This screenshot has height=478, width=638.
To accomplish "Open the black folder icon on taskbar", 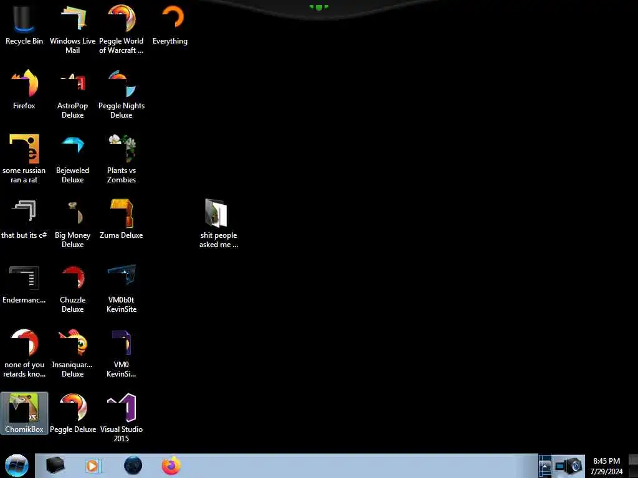I will (55, 466).
